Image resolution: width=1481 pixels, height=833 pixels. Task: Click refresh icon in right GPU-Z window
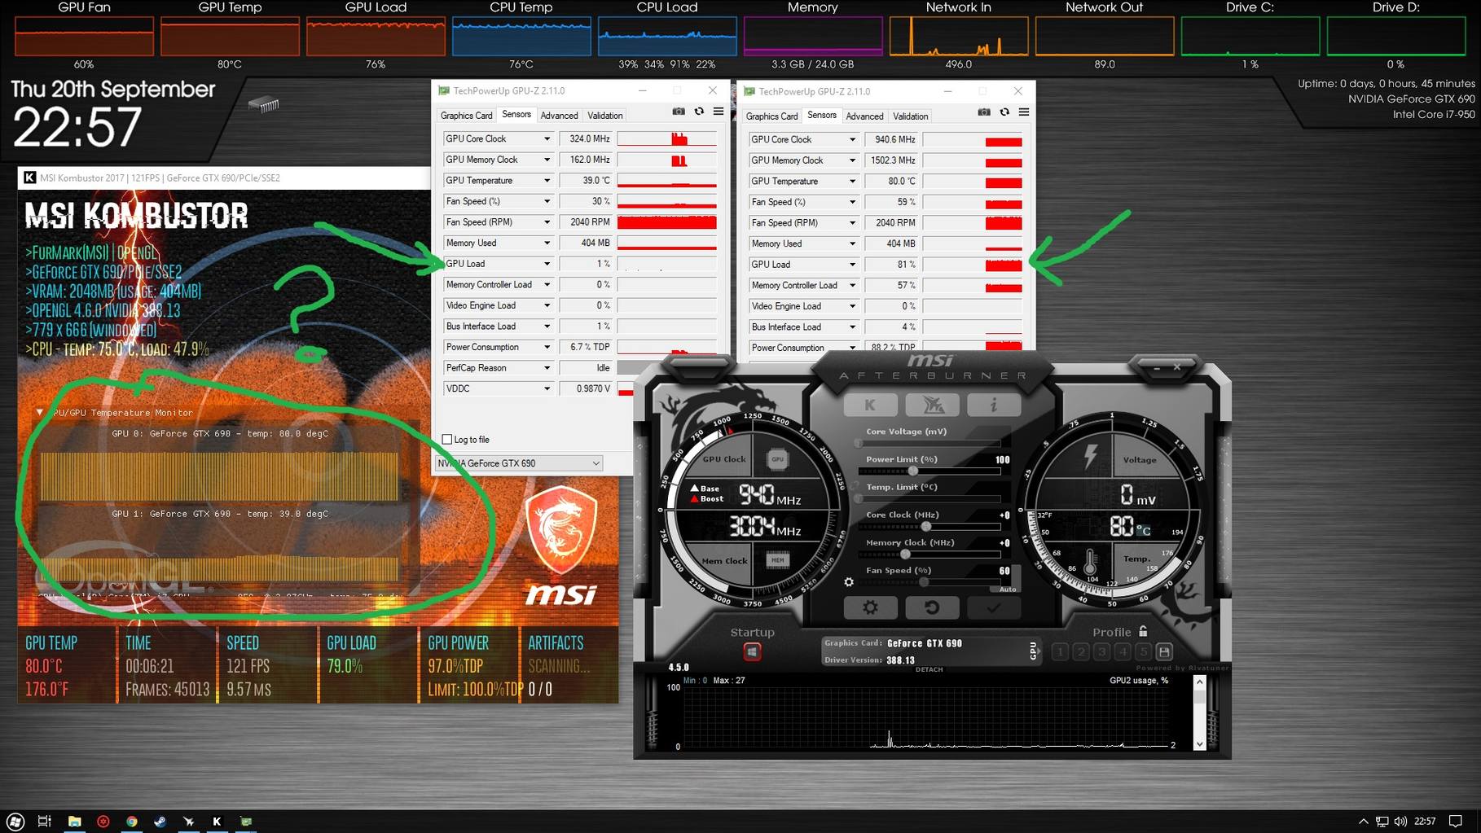click(1004, 112)
